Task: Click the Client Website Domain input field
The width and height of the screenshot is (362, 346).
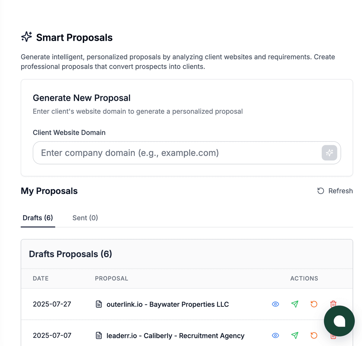Action: pos(187,153)
